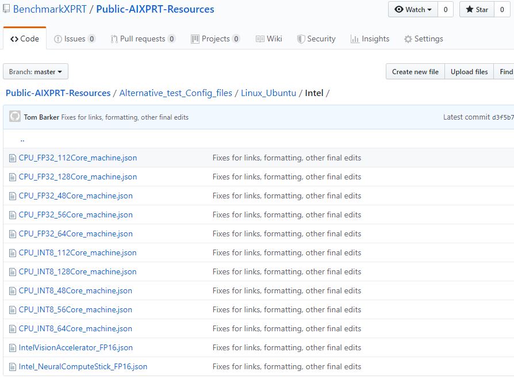The width and height of the screenshot is (514, 379).
Task: Click file icon for CPU_INT8_48Core_machine.json
Action: coord(13,292)
